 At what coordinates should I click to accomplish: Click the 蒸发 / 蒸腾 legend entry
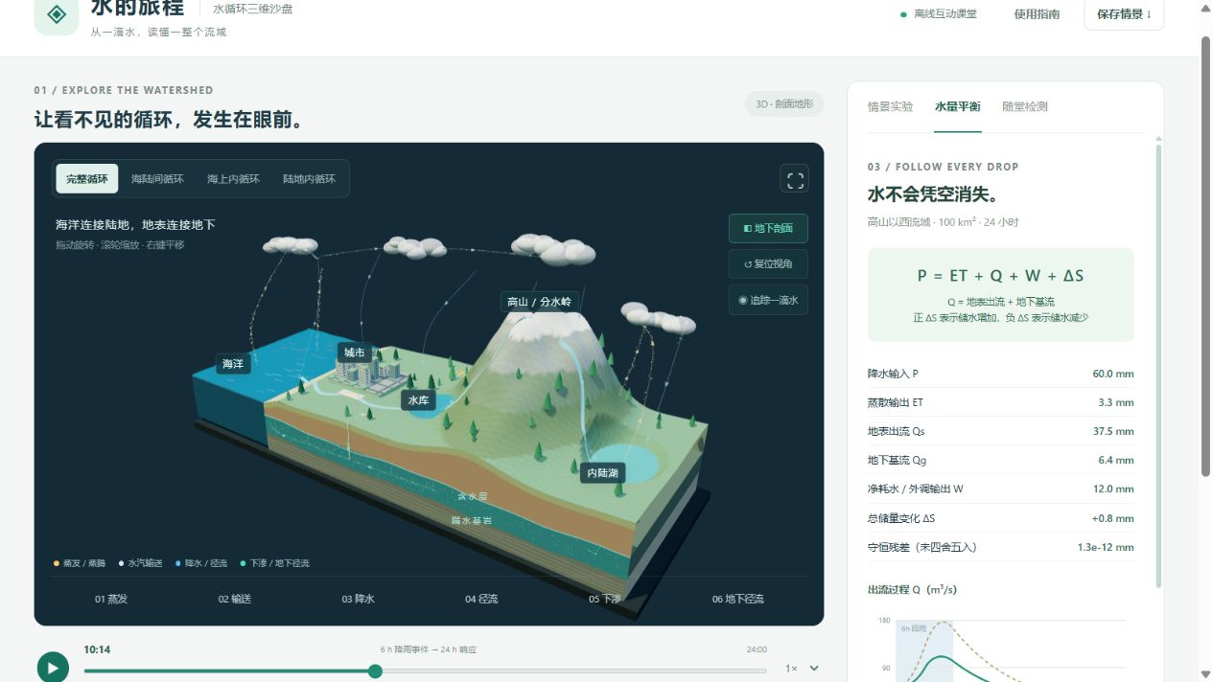coord(80,563)
